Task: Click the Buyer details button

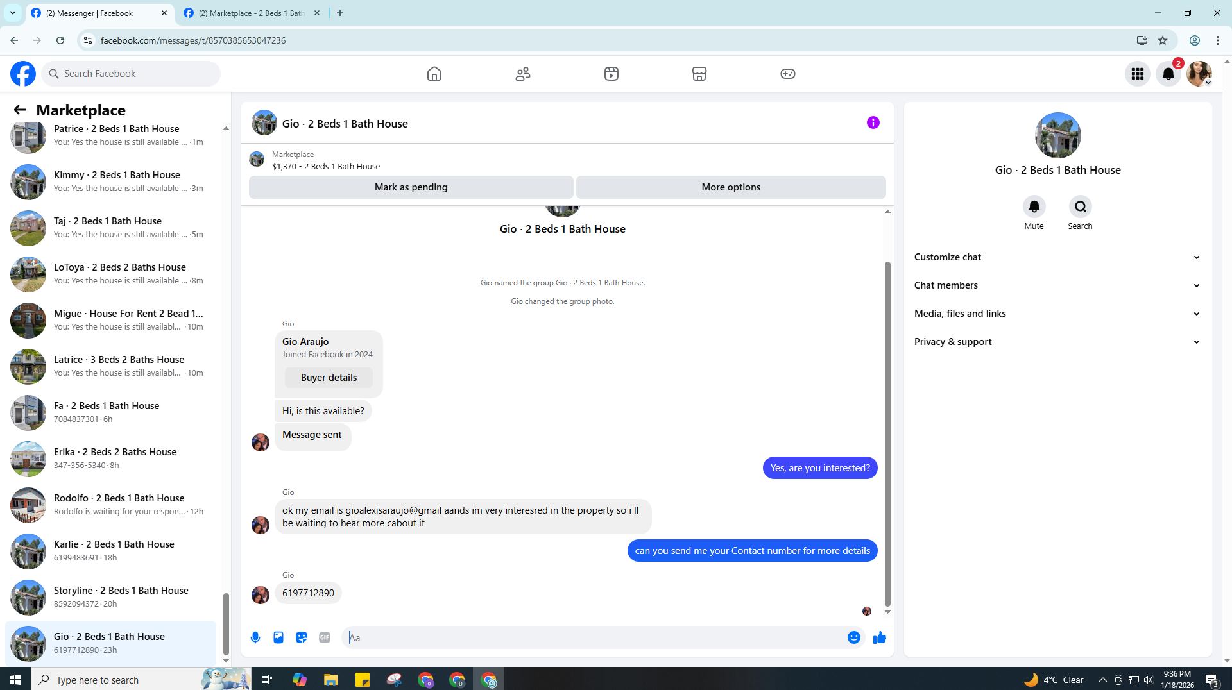Action: point(329,378)
